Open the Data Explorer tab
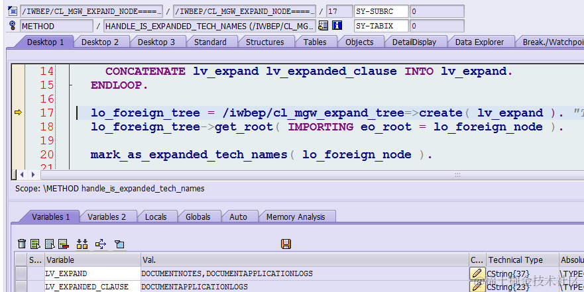584x292 pixels. (x=480, y=42)
